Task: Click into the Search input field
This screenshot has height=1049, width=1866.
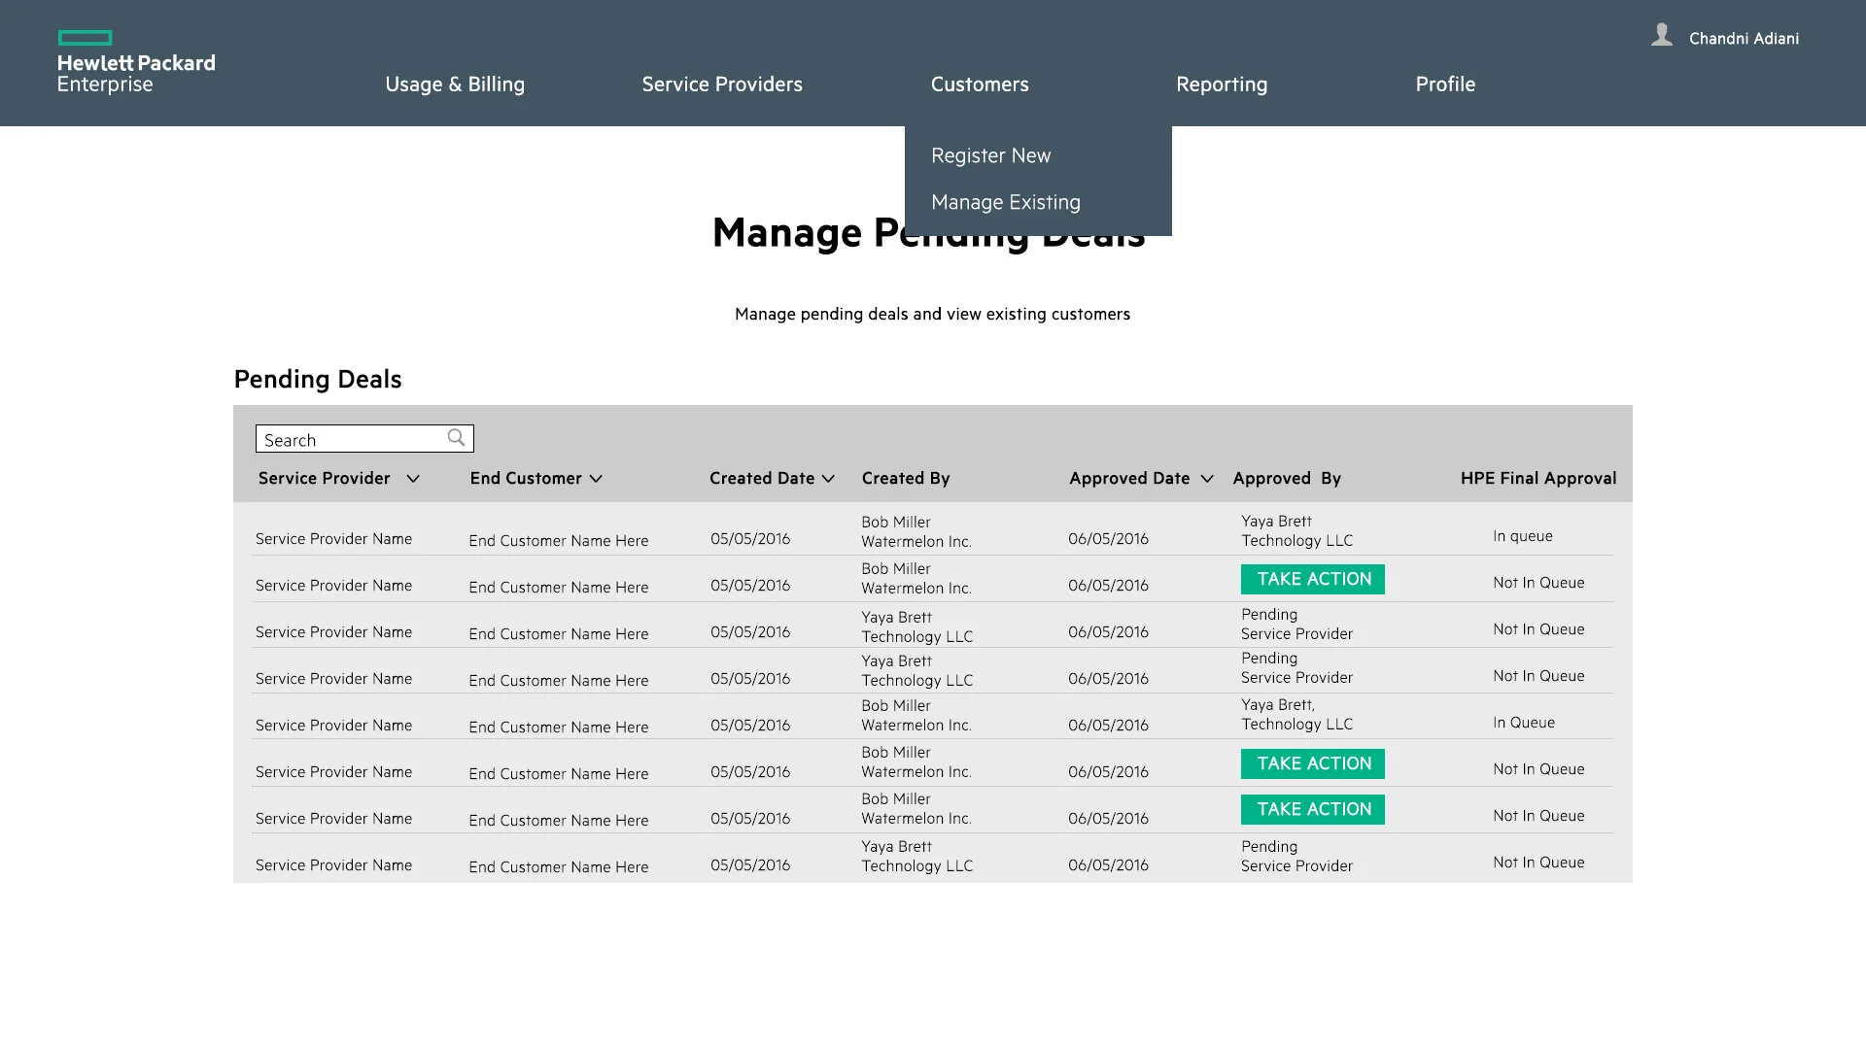Action: point(350,439)
